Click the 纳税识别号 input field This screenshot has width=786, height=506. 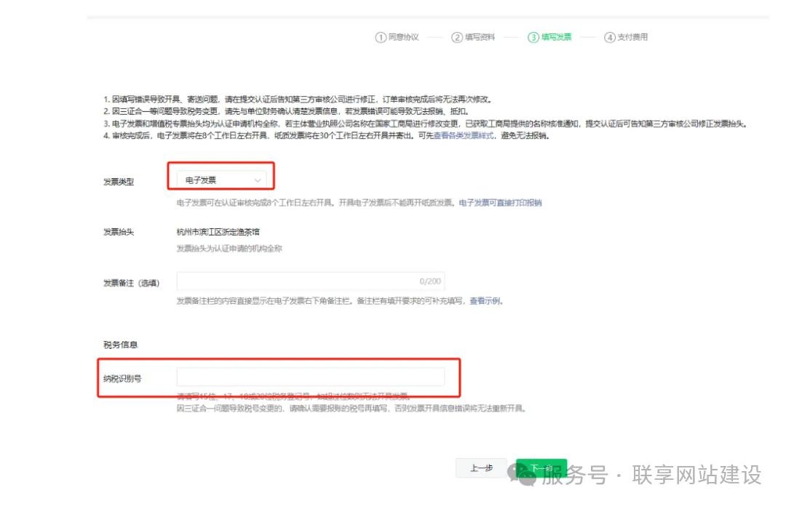pos(310,377)
